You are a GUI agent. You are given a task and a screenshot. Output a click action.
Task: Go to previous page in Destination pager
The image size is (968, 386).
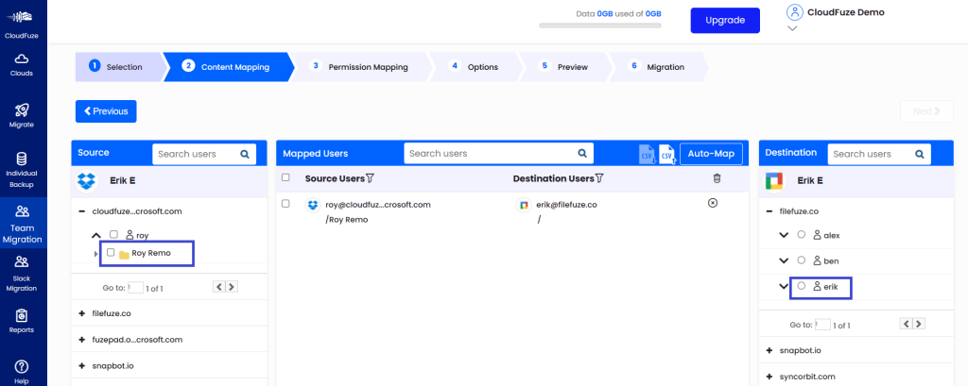(907, 324)
